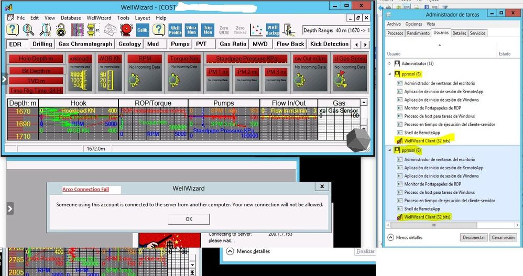523x276 pixels.
Task: Open the Layout menu
Action: 143,18
